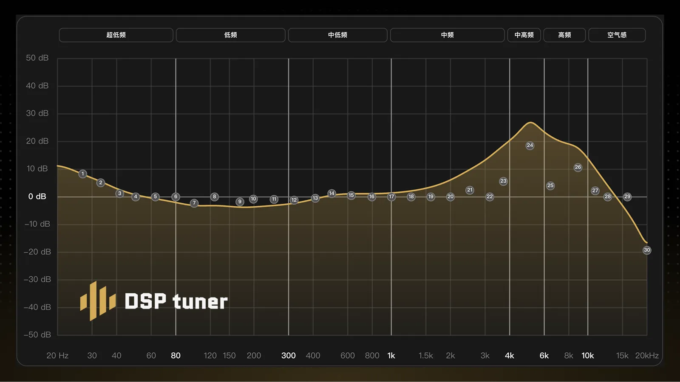Select EQ node 22
The width and height of the screenshot is (680, 382).
[490, 197]
